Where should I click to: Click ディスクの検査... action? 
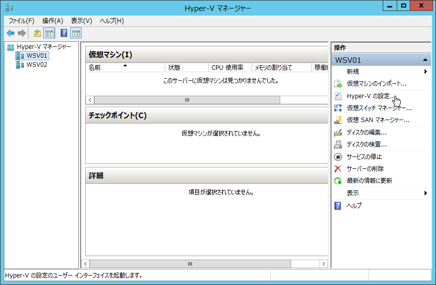point(366,144)
